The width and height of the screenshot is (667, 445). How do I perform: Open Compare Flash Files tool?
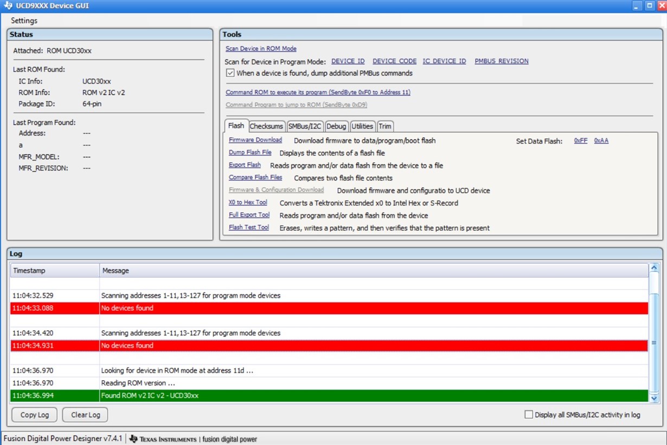[x=255, y=178]
